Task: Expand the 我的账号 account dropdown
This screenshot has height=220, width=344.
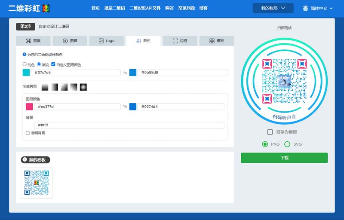Action: pos(273,8)
